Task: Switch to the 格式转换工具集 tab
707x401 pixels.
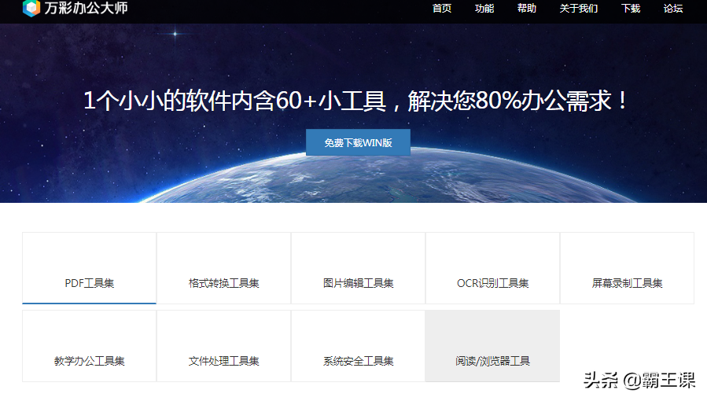Action: tap(223, 268)
